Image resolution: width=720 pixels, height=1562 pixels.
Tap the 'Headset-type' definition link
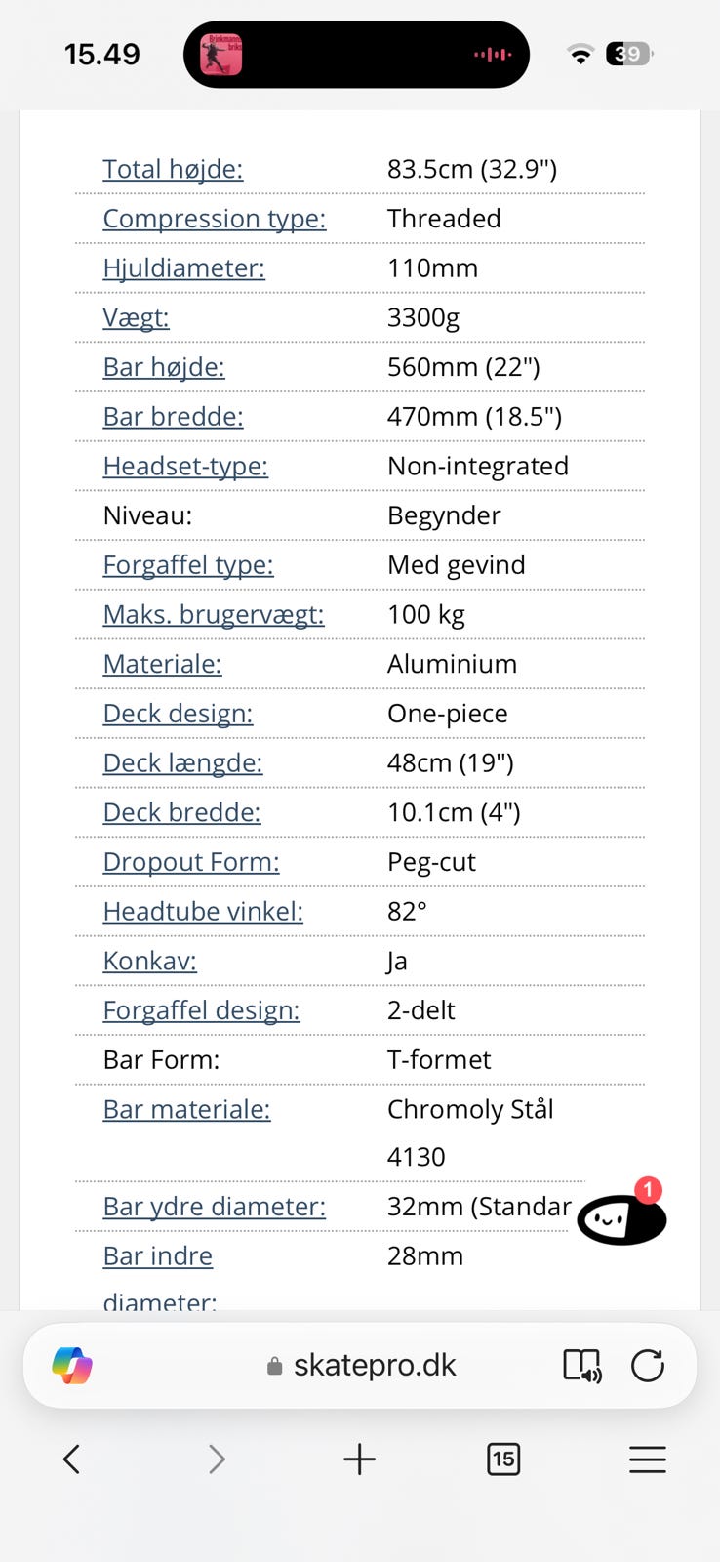pos(185,467)
